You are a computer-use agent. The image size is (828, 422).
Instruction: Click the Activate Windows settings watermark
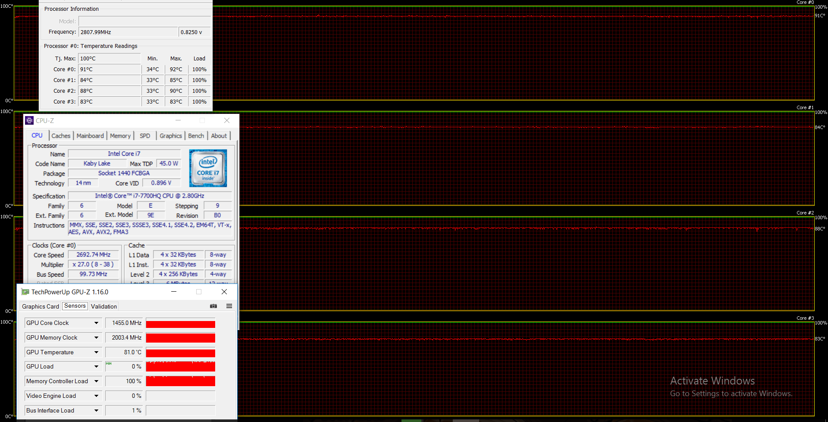pos(731,387)
